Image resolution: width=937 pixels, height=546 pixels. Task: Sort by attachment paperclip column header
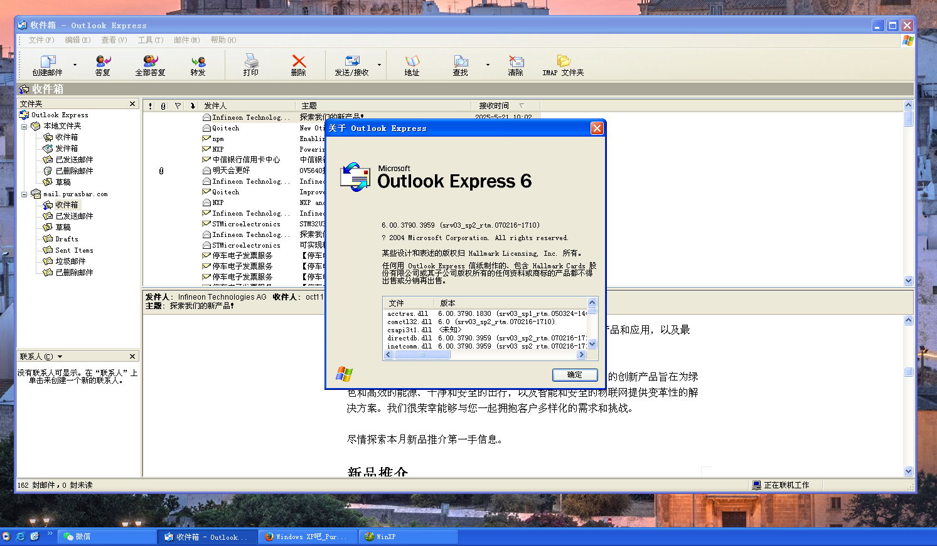[x=163, y=105]
